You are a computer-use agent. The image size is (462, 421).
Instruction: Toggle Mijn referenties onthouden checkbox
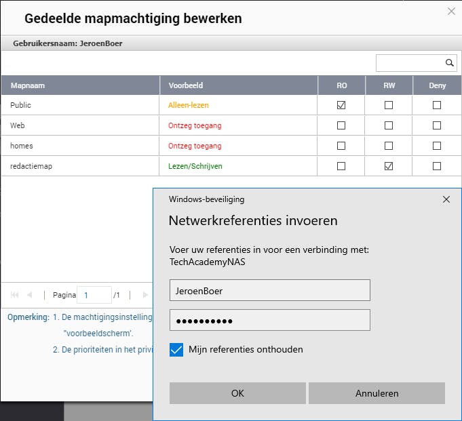click(x=176, y=350)
